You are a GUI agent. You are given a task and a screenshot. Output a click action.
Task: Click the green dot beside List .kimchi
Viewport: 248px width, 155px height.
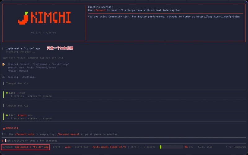tap(7, 115)
